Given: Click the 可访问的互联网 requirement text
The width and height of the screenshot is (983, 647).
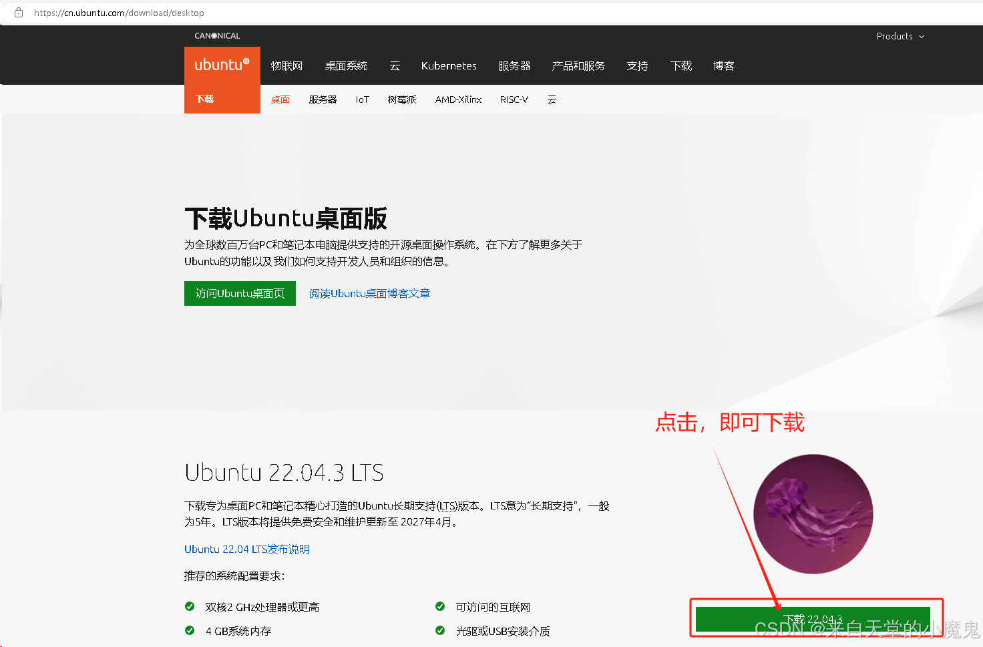Looking at the screenshot, I should tap(493, 607).
